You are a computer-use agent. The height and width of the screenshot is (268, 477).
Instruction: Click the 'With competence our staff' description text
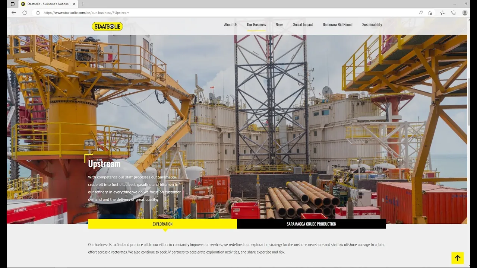[135, 188]
